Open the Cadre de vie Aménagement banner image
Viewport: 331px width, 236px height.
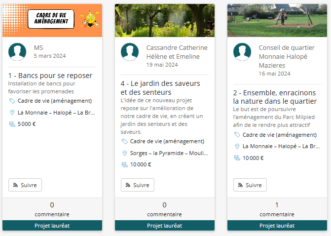point(52,20)
